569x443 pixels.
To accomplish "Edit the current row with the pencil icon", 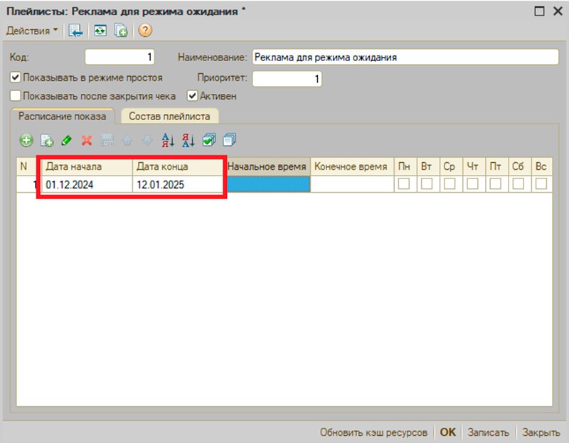I will (67, 140).
